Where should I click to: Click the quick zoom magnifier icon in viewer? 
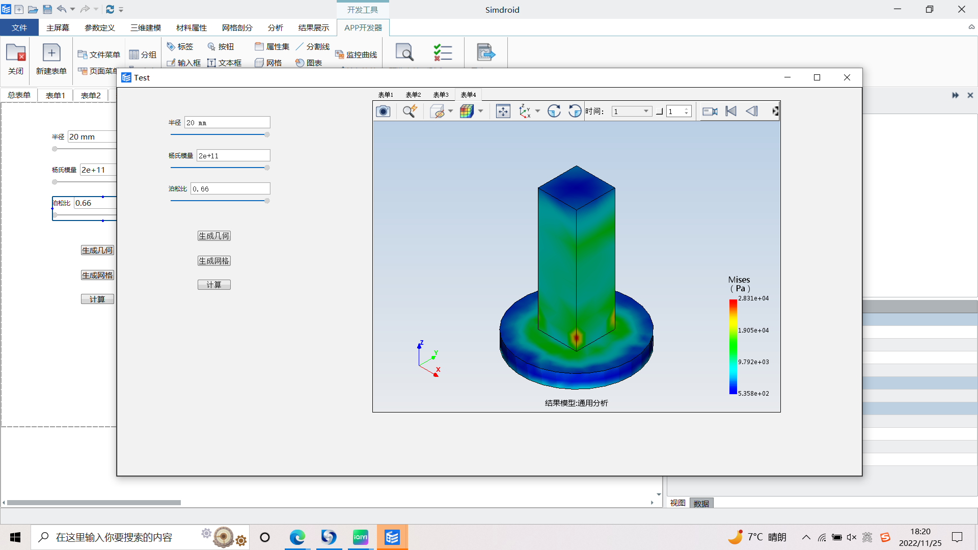410,111
